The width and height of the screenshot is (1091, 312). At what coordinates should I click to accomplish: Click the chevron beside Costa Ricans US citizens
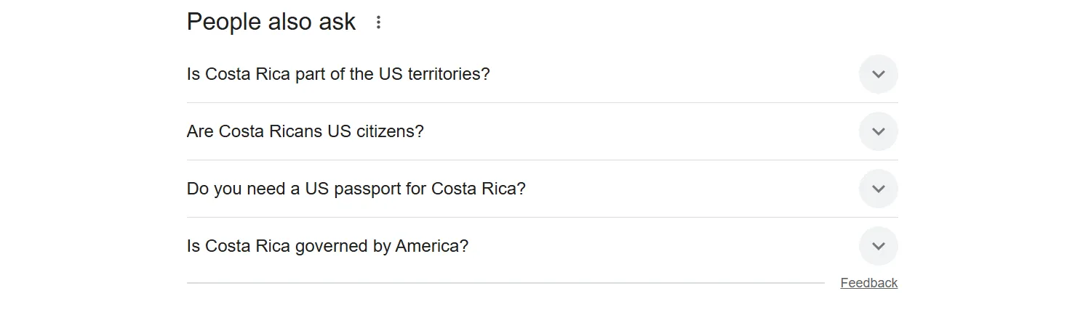tap(878, 131)
